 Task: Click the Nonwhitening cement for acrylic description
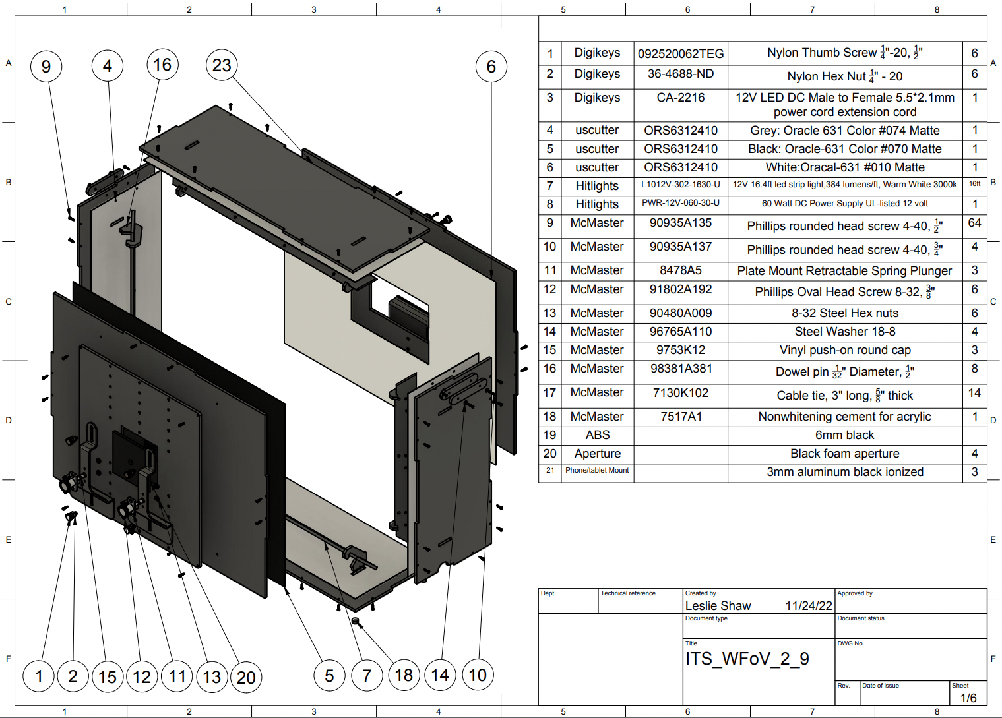click(844, 417)
